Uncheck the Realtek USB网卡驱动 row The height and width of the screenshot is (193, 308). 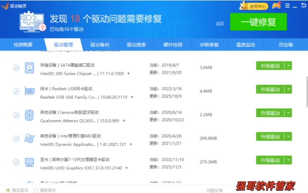pyautogui.click(x=16, y=92)
